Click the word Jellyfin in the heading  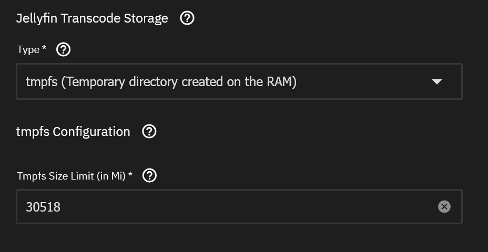[37, 18]
